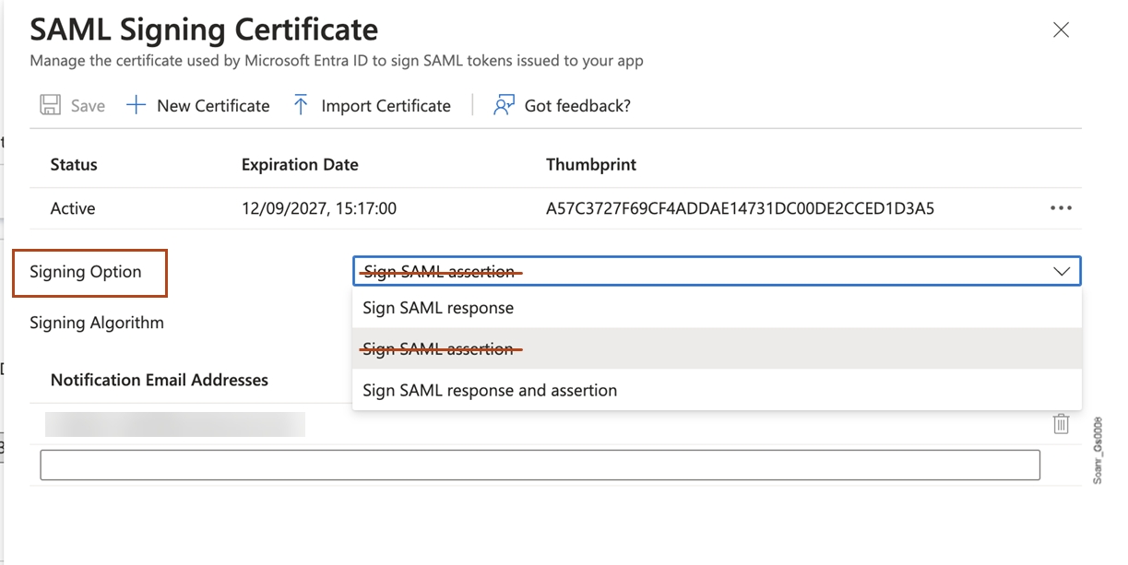The height and width of the screenshot is (565, 1128).
Task: Select the certificate thumbprint value
Action: click(x=740, y=207)
